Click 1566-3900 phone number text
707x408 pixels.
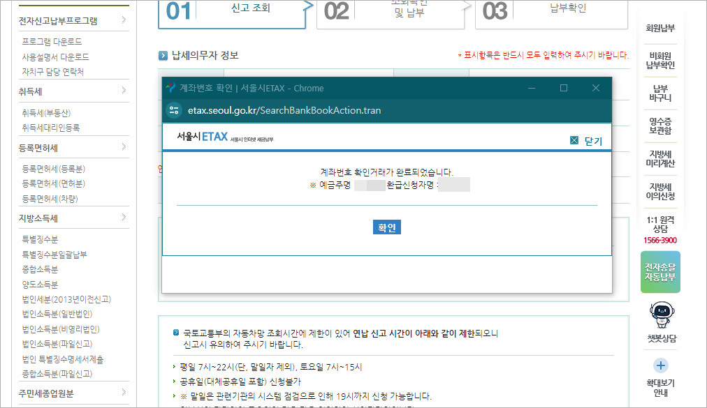click(x=660, y=241)
